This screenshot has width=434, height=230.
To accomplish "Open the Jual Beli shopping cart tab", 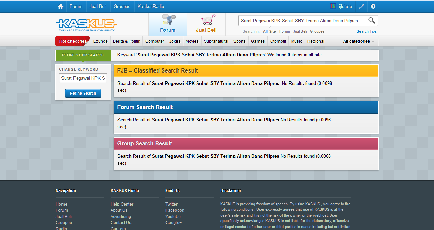I will tap(206, 24).
